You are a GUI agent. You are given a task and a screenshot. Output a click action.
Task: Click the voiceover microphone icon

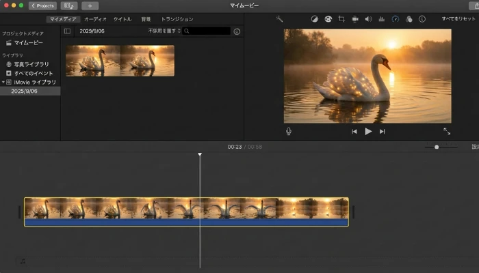coord(289,131)
